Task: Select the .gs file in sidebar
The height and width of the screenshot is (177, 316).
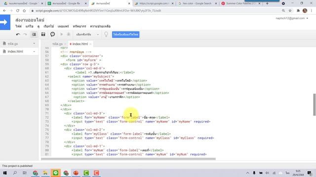Action: [x=13, y=44]
